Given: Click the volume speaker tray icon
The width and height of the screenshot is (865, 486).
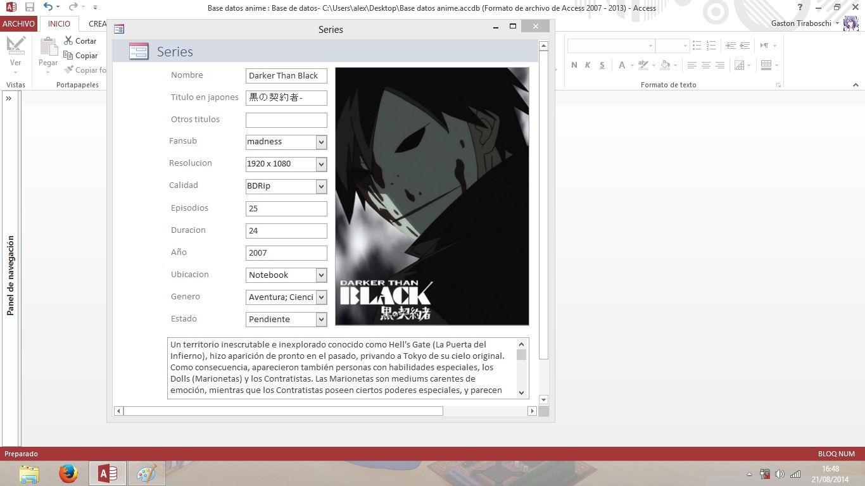Looking at the screenshot, I should 780,474.
